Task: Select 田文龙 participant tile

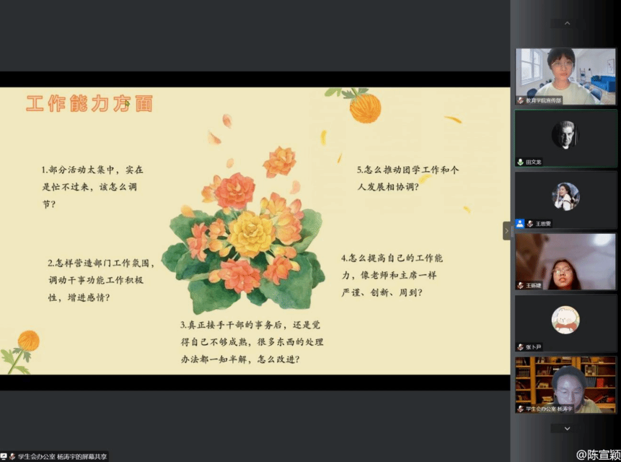Action: tap(565, 138)
